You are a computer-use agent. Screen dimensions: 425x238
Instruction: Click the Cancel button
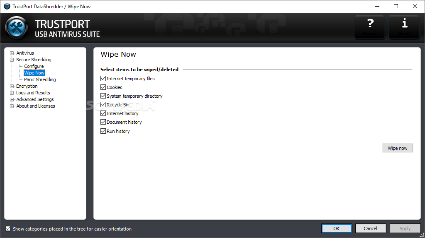coord(371,228)
